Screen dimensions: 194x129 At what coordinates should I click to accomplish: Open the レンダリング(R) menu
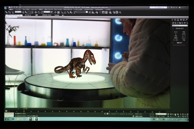(78, 9)
